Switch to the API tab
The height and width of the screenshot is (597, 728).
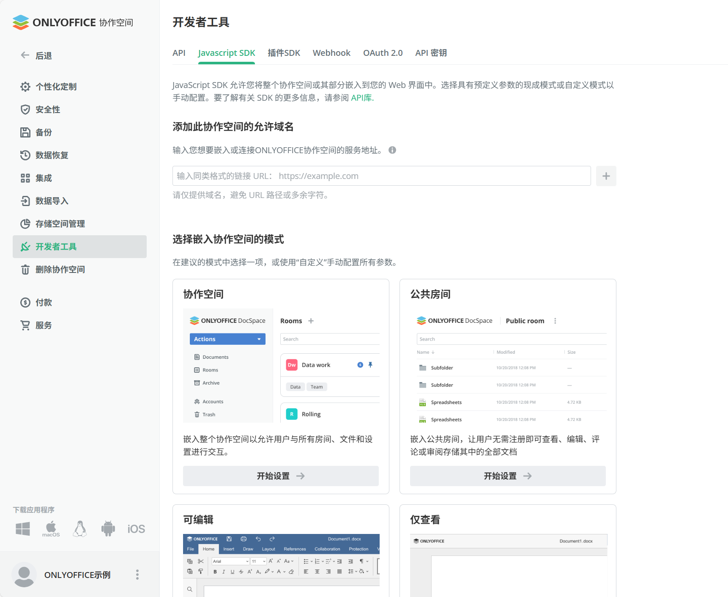click(x=179, y=53)
